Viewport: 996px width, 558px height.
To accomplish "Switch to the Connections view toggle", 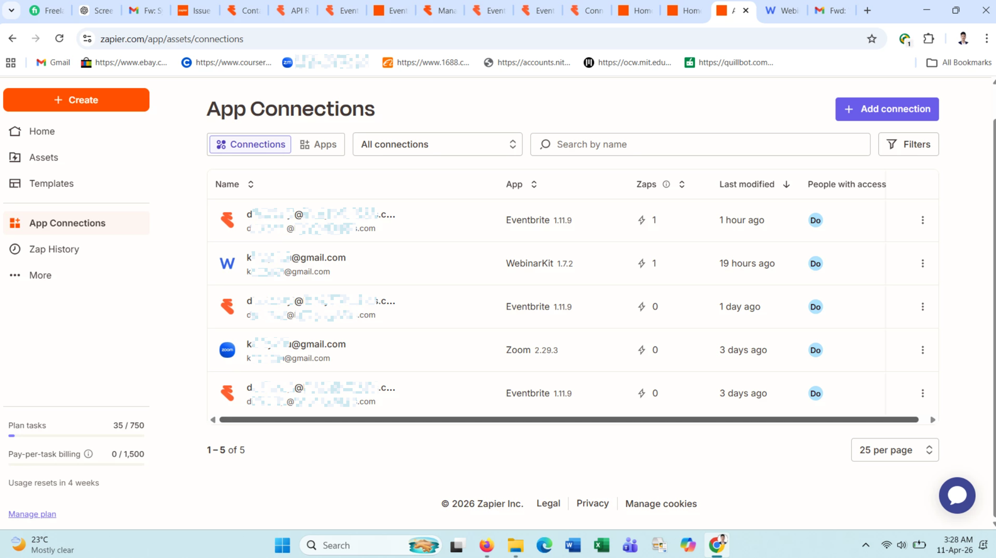I will (x=250, y=145).
